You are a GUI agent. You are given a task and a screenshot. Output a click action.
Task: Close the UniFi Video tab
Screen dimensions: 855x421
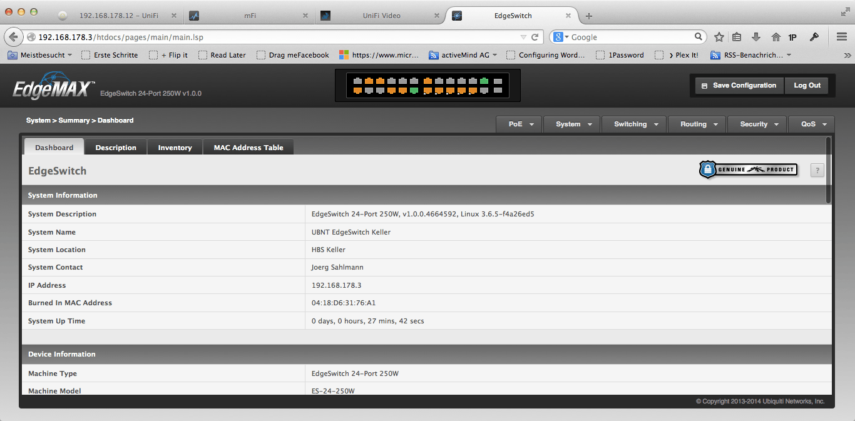[x=437, y=16]
